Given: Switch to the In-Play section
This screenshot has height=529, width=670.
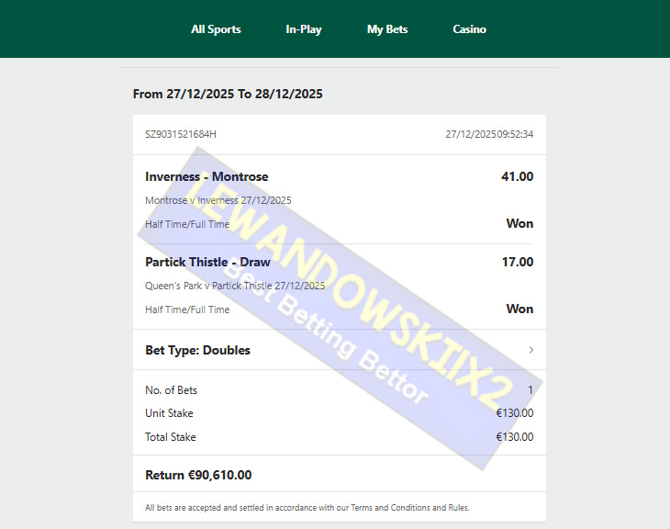Looking at the screenshot, I should (304, 29).
